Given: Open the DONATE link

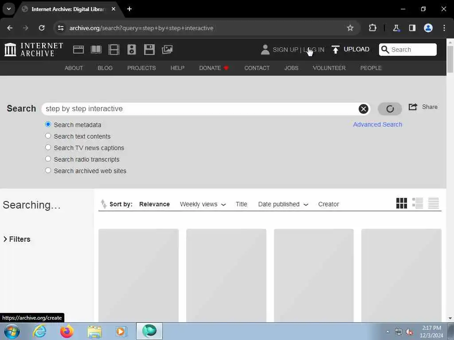Looking at the screenshot, I should click(214, 68).
